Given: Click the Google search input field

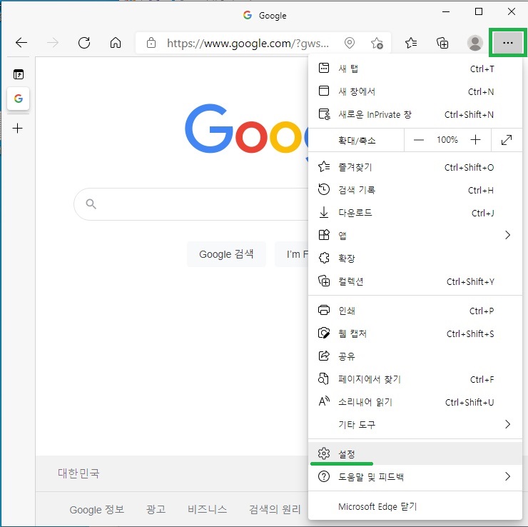Looking at the screenshot, I should click(x=191, y=204).
